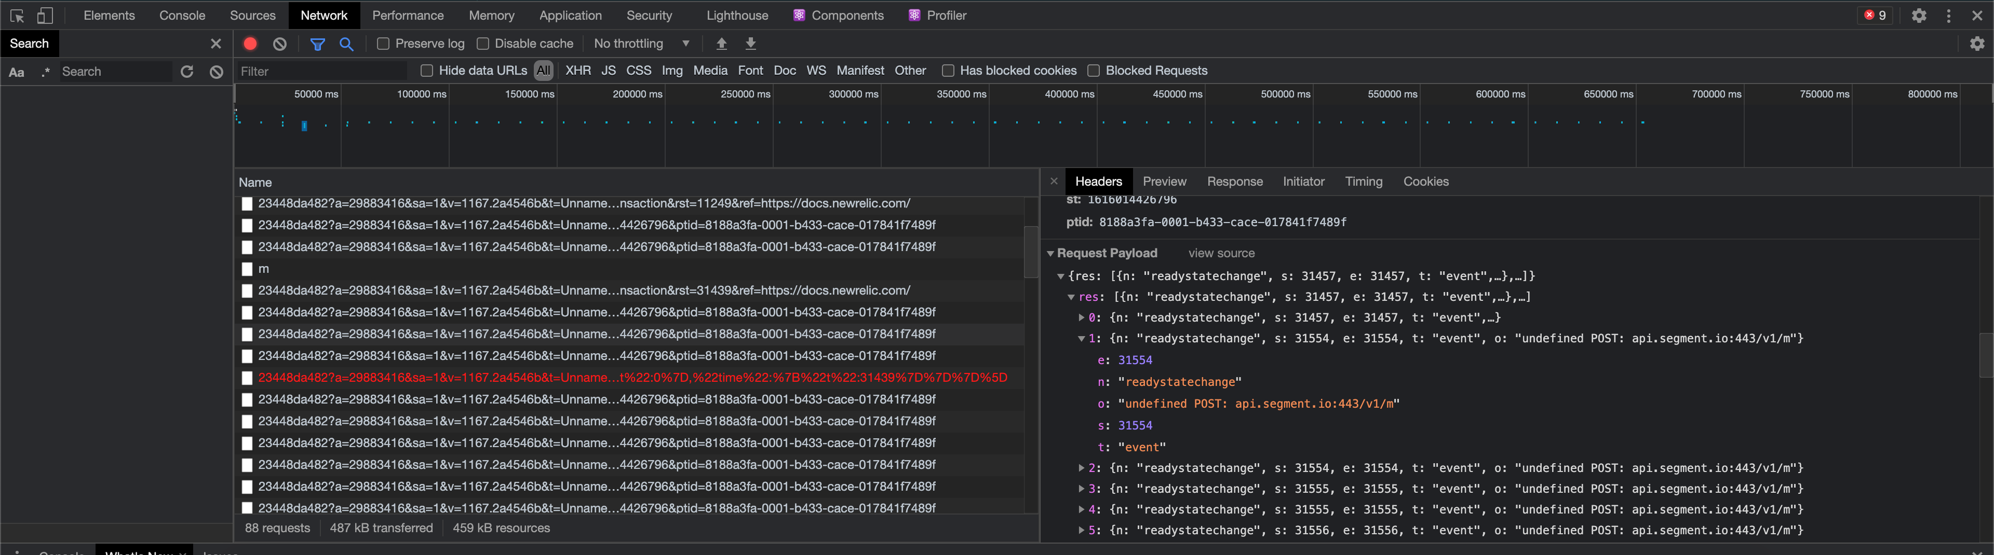Expand payload item 2 readystatechange
The image size is (1994, 555).
tap(1081, 468)
